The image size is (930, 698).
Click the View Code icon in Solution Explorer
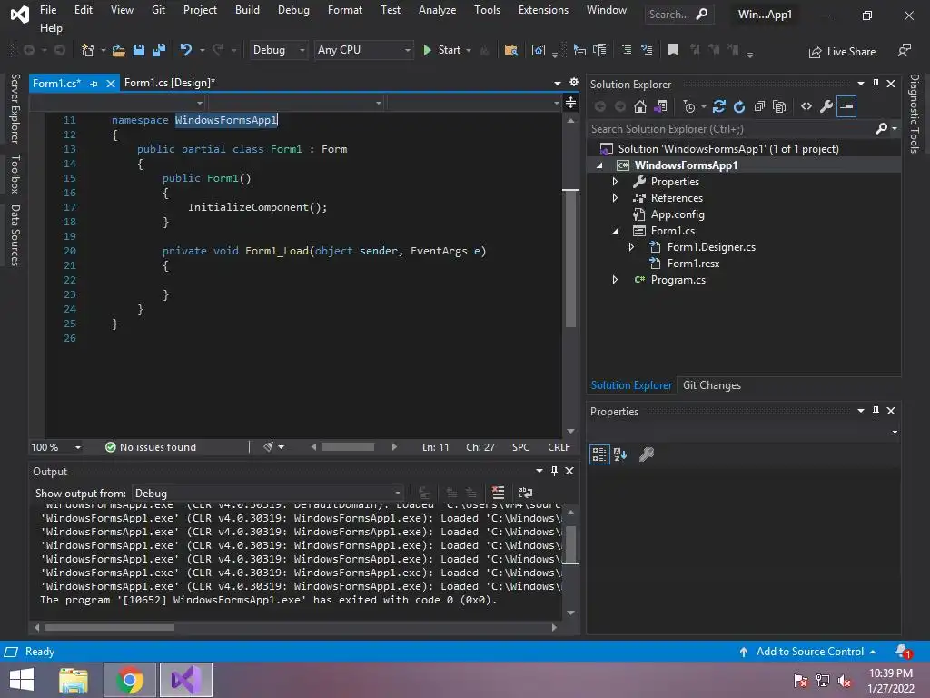(806, 106)
